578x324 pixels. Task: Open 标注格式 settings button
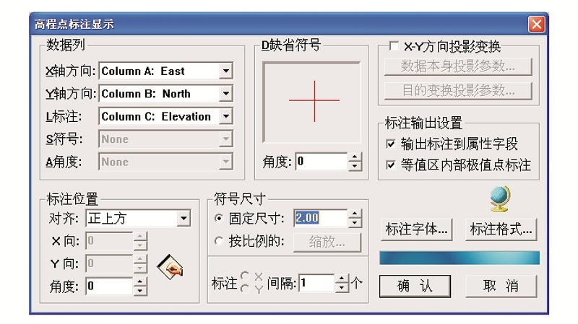coord(501,229)
